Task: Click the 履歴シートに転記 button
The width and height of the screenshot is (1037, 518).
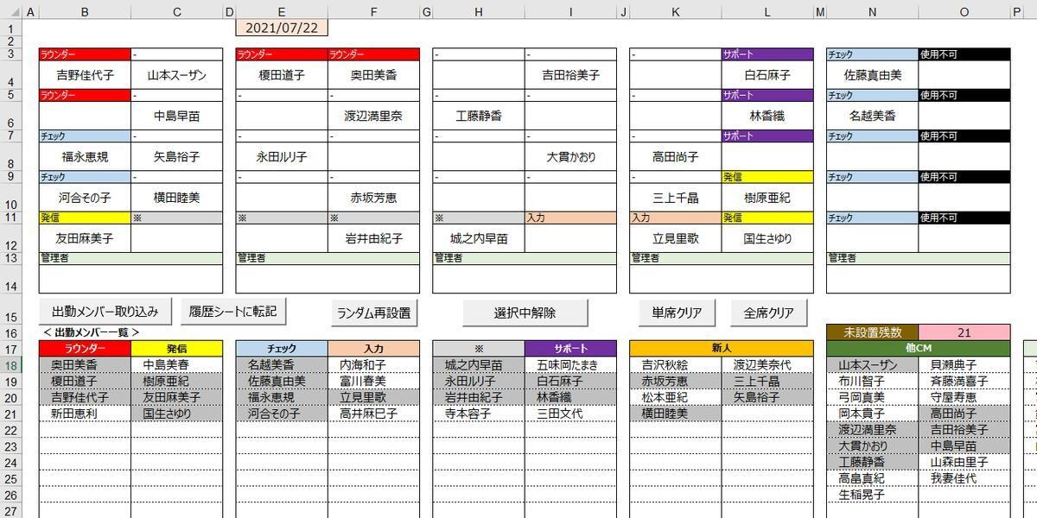Action: point(232,312)
